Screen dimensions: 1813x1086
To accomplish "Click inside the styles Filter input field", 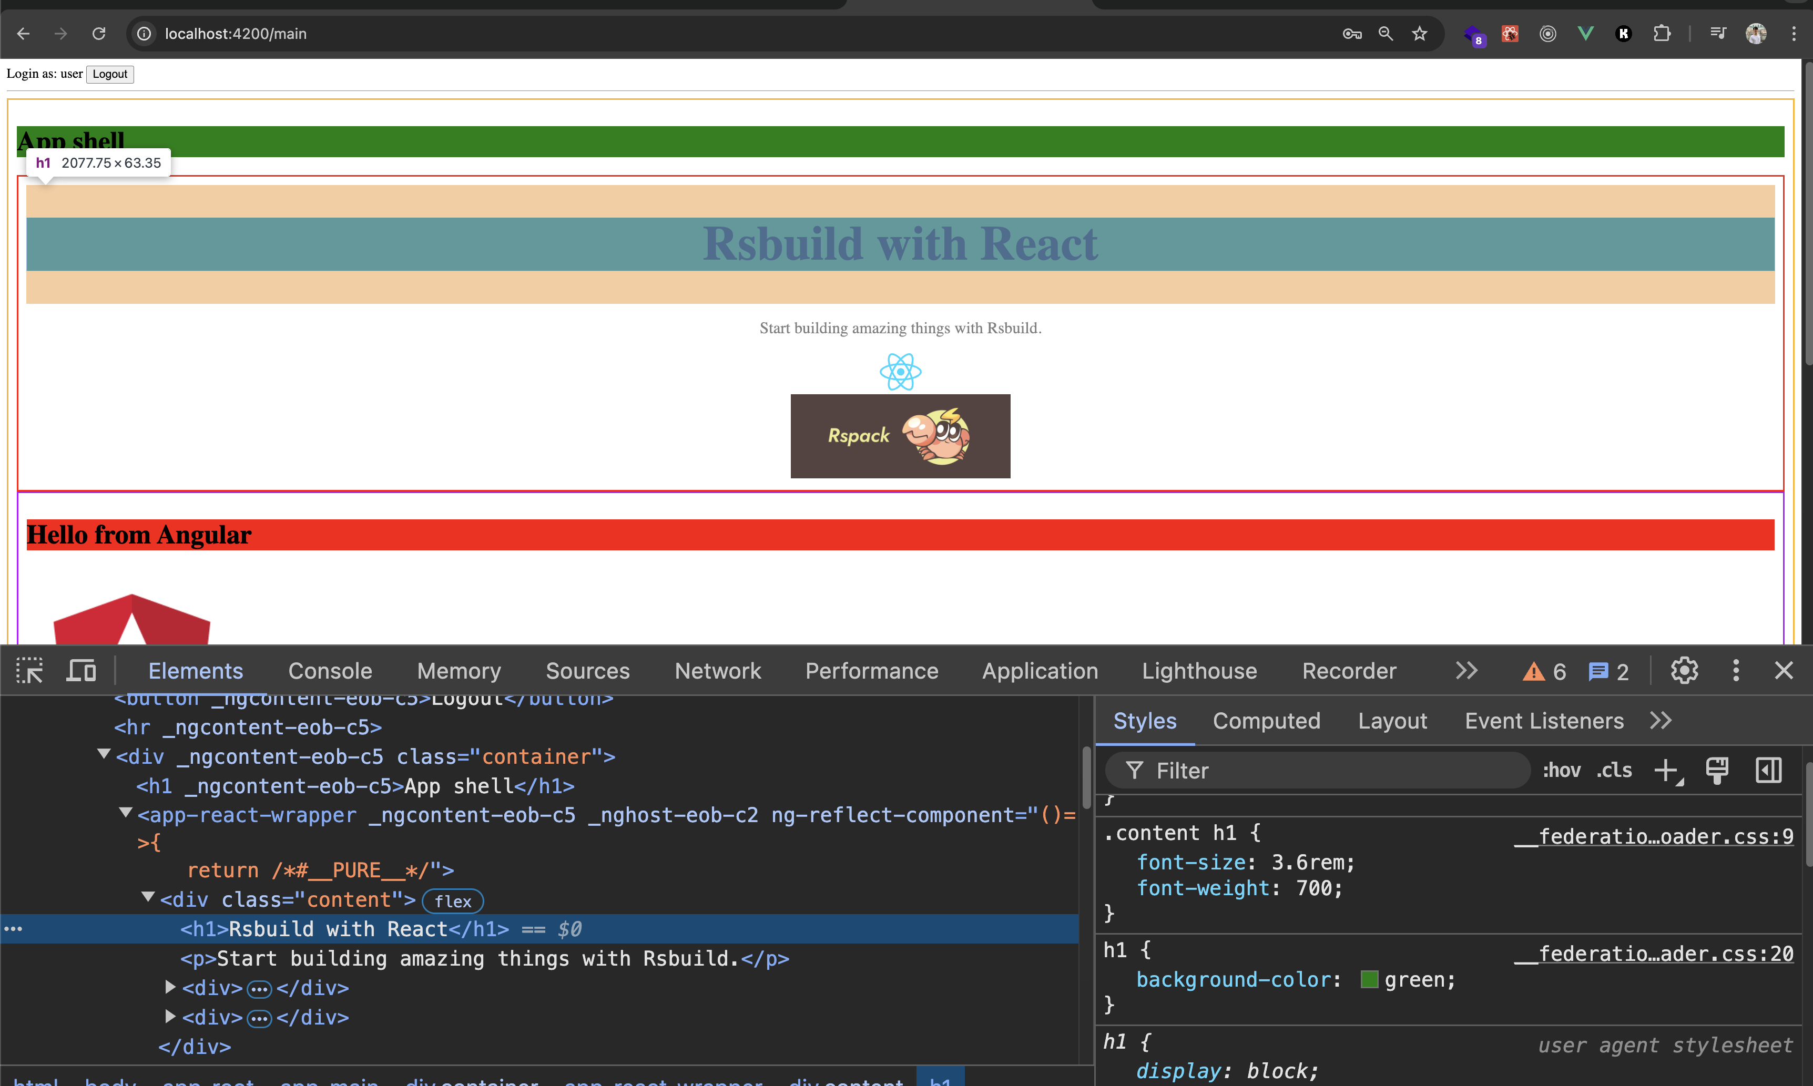I will [x=1318, y=770].
